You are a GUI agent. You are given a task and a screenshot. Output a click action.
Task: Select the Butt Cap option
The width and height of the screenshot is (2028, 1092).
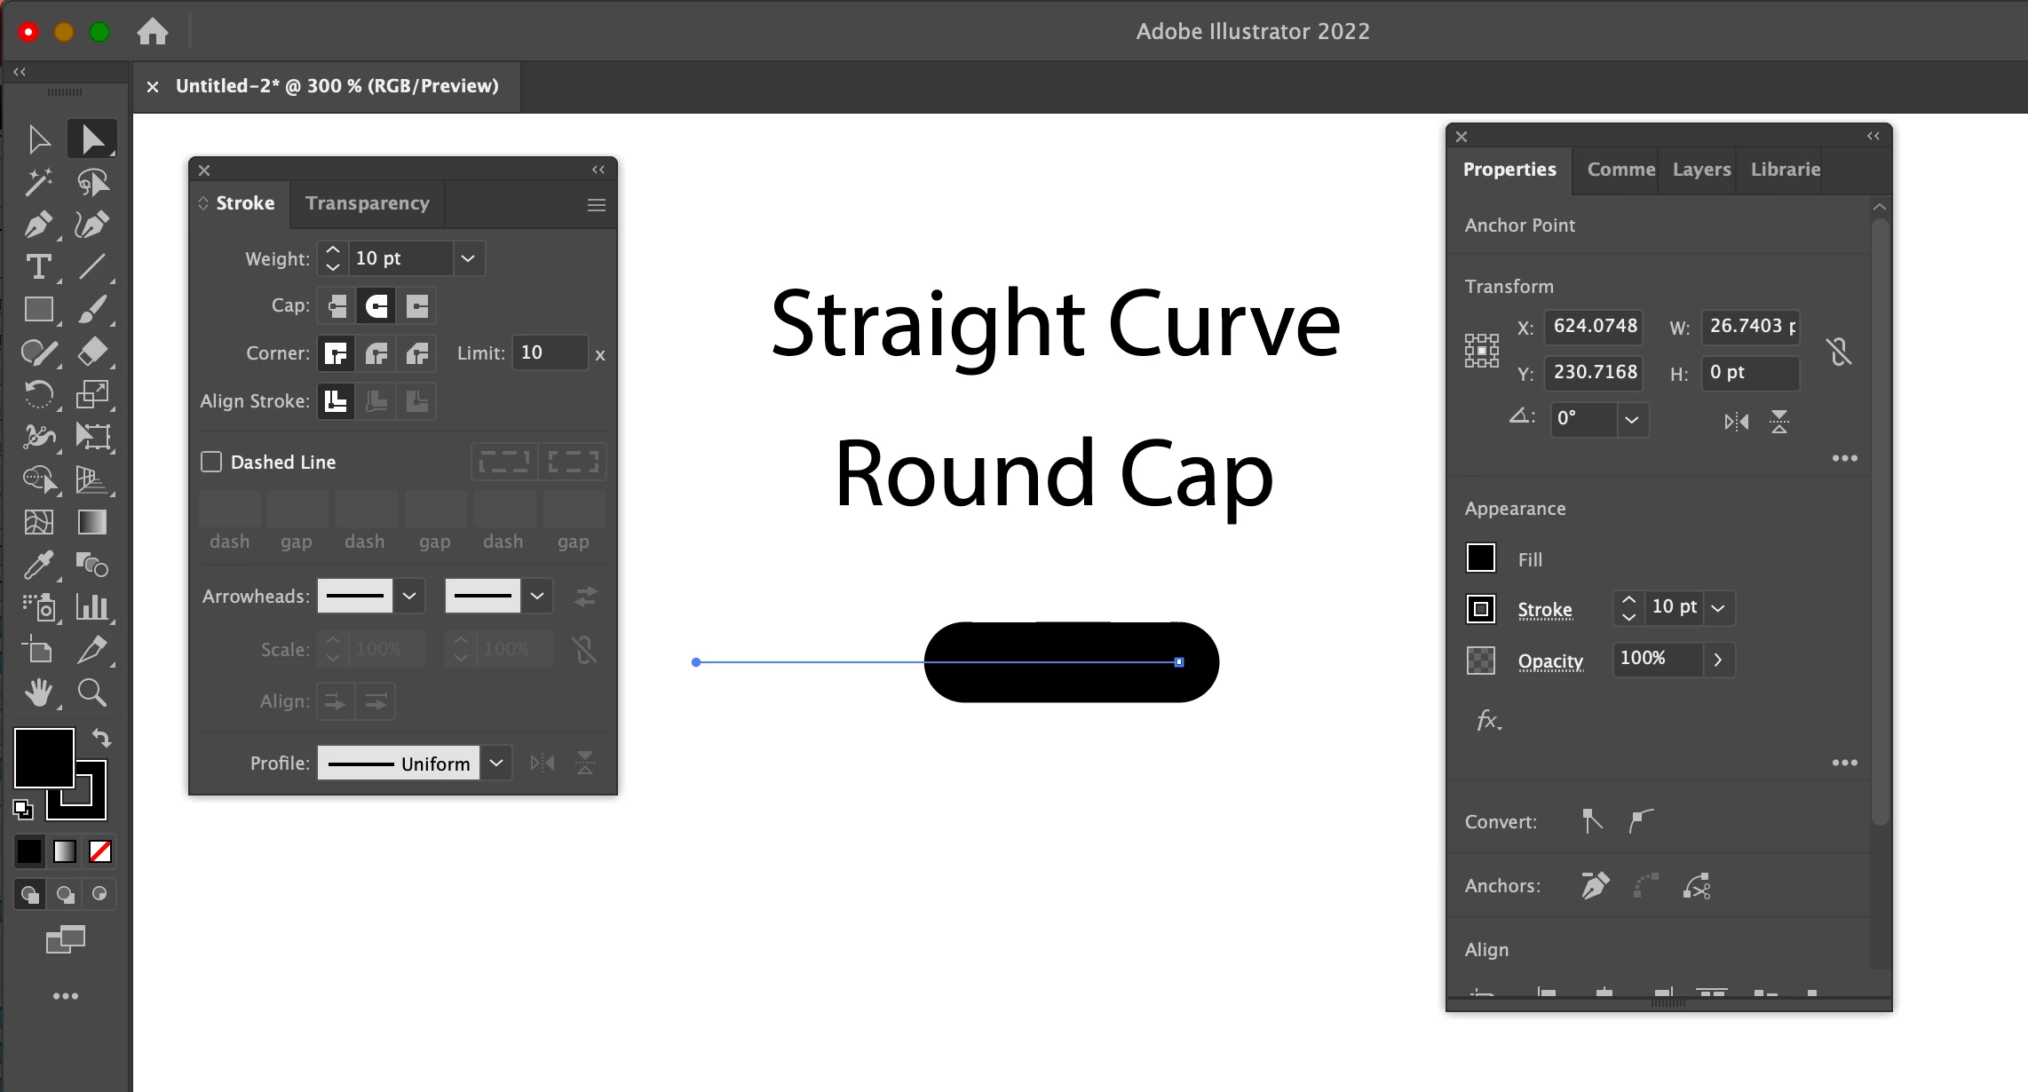tap(337, 306)
